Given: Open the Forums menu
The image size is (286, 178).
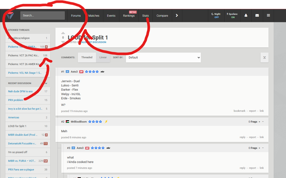Looking at the screenshot, I should [76, 16].
